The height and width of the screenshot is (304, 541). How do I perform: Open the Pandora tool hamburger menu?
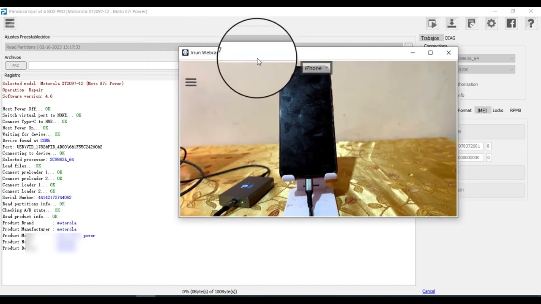10,24
